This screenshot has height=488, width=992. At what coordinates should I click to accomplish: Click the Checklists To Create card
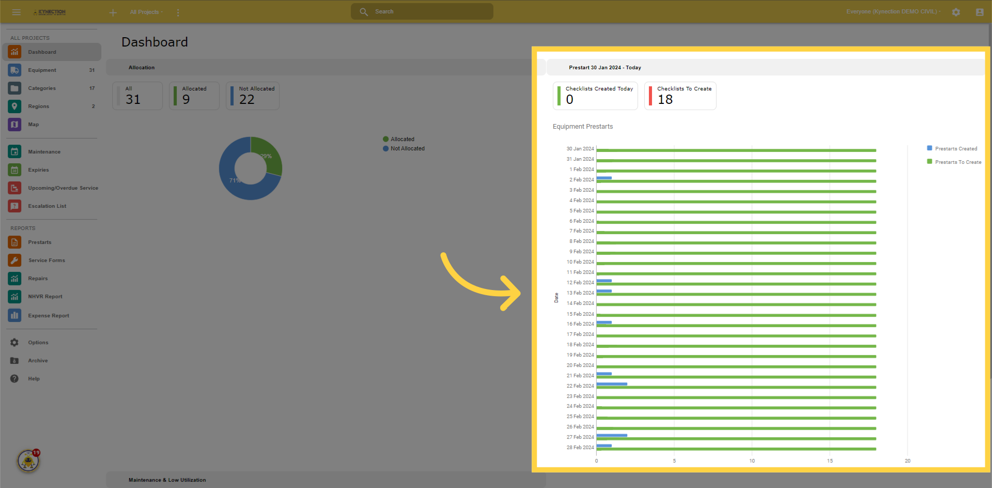pos(680,96)
